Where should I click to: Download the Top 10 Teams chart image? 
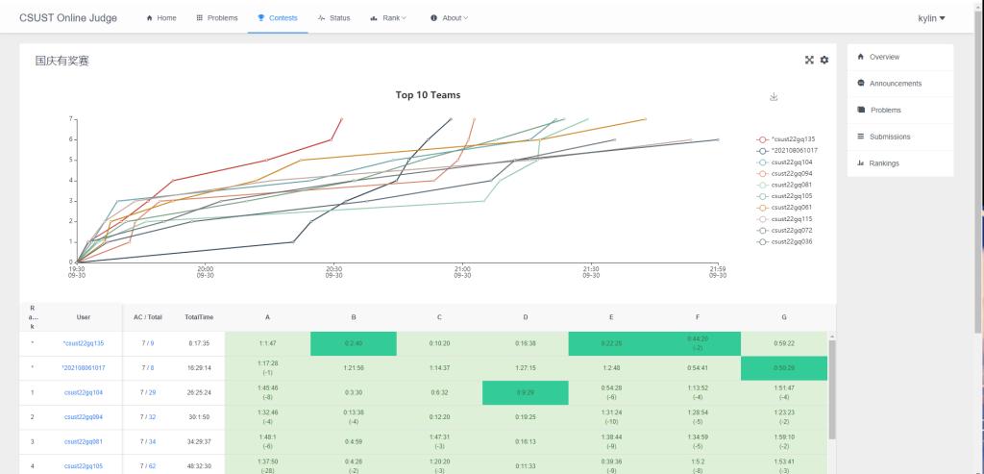click(x=774, y=96)
